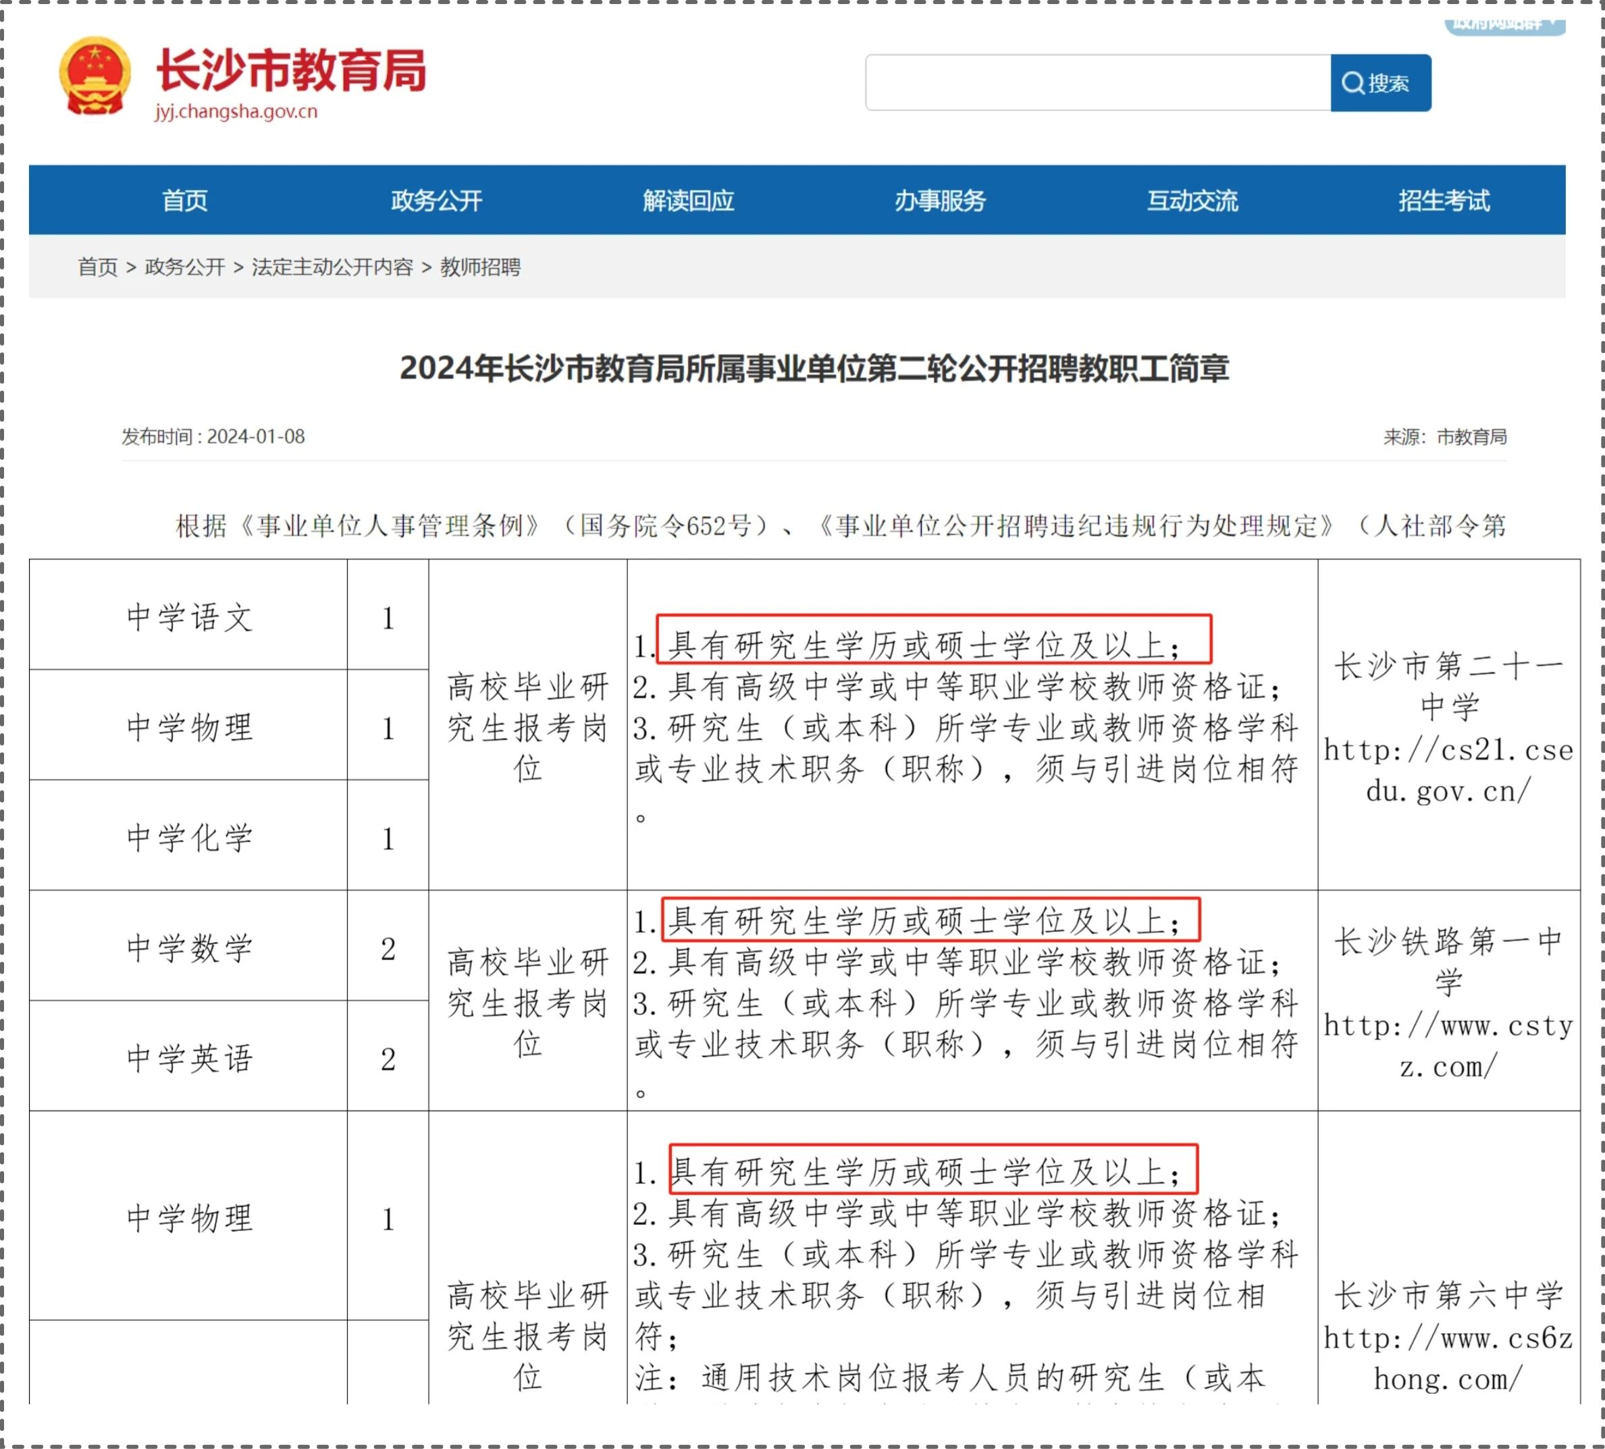This screenshot has height=1449, width=1605.
Task: Open the 解读回应 navigation item
Action: [x=688, y=201]
